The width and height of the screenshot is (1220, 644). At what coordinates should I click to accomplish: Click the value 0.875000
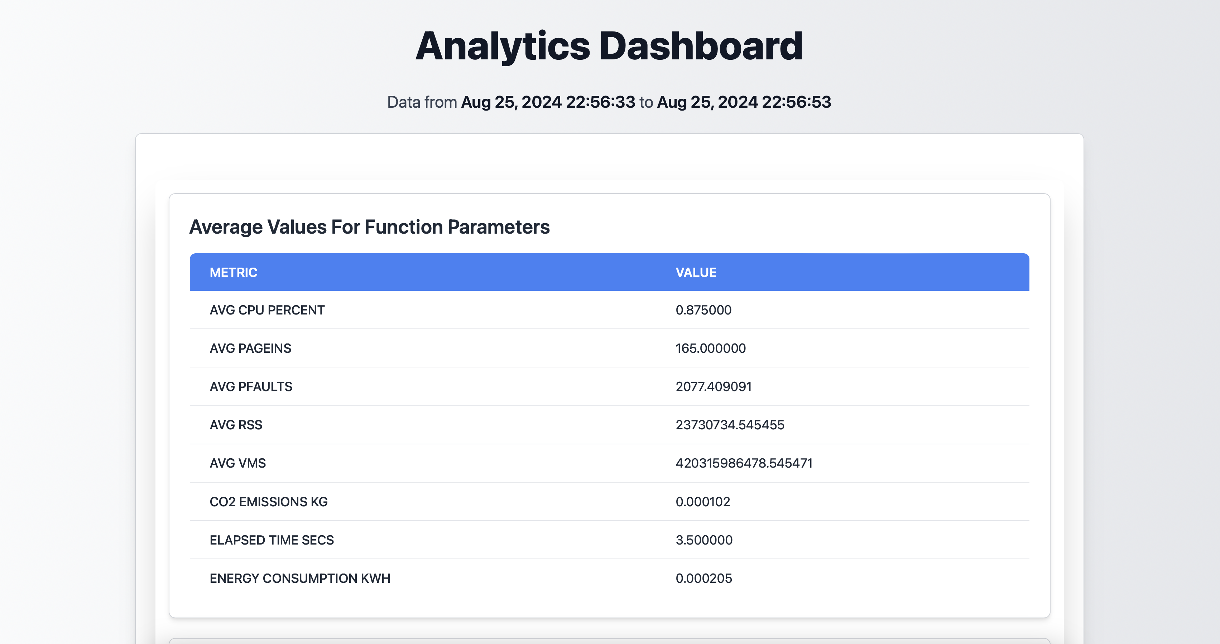[x=703, y=310]
